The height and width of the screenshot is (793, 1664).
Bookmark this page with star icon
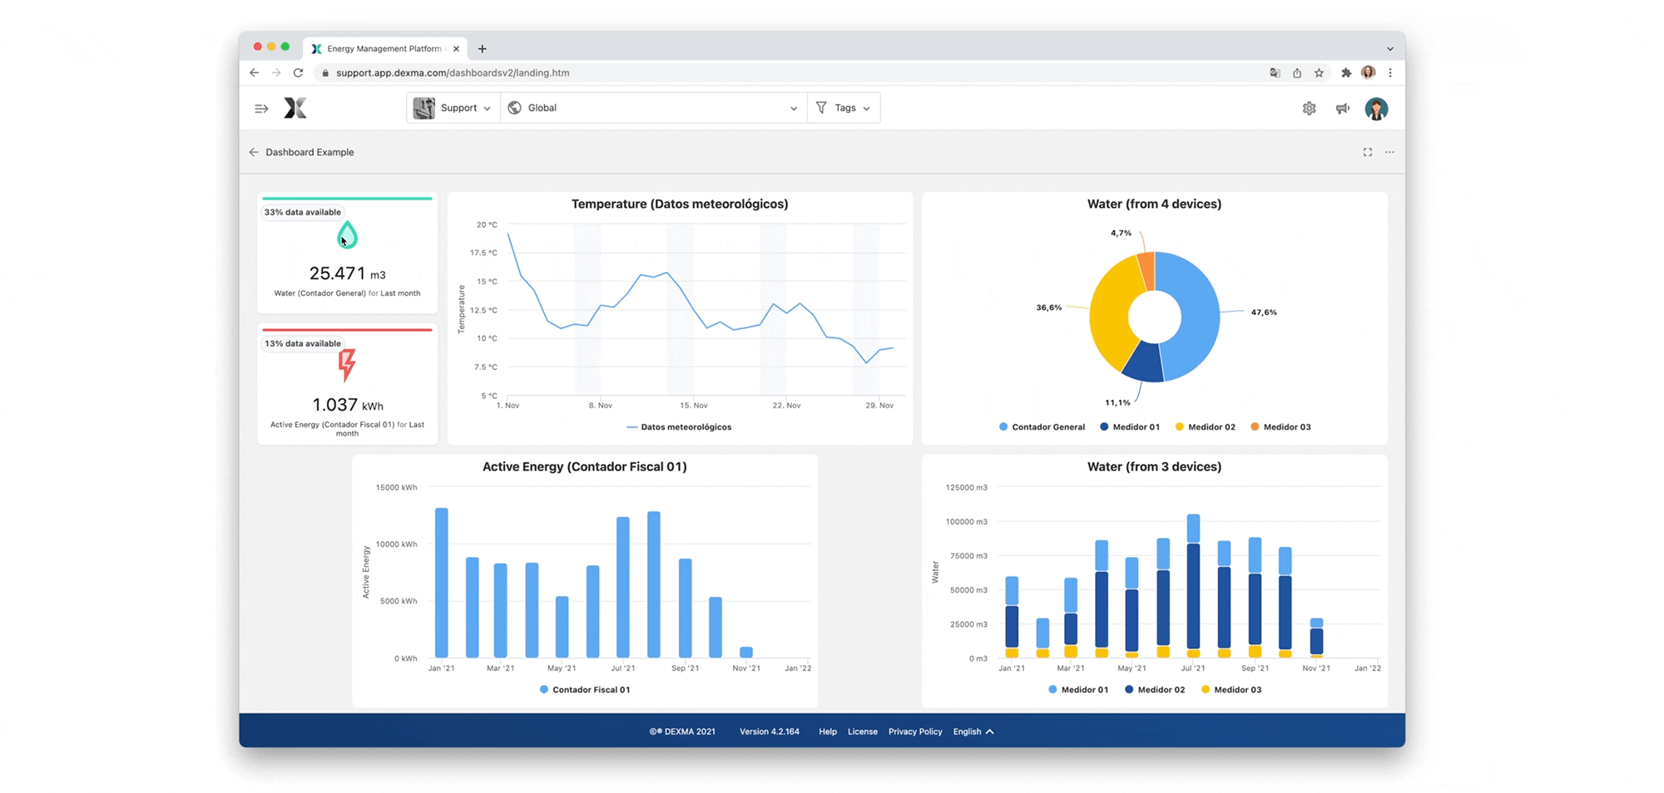pyautogui.click(x=1319, y=73)
